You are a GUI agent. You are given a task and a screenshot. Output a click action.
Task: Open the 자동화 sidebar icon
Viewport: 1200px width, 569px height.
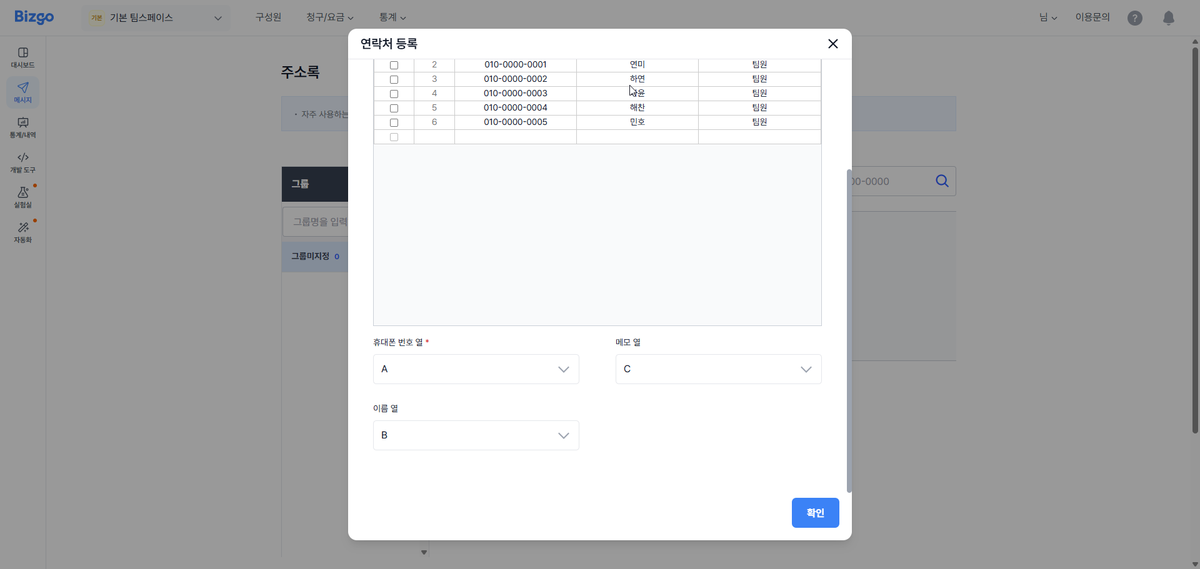(22, 231)
